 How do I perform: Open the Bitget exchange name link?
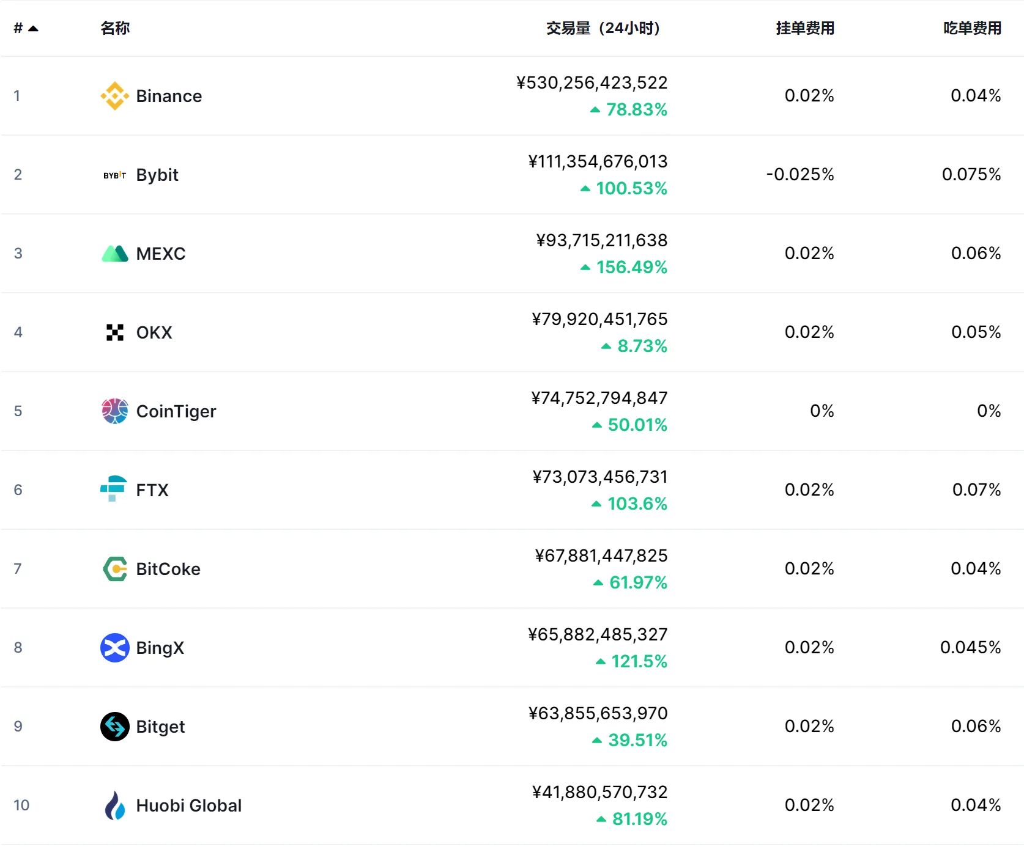160,727
